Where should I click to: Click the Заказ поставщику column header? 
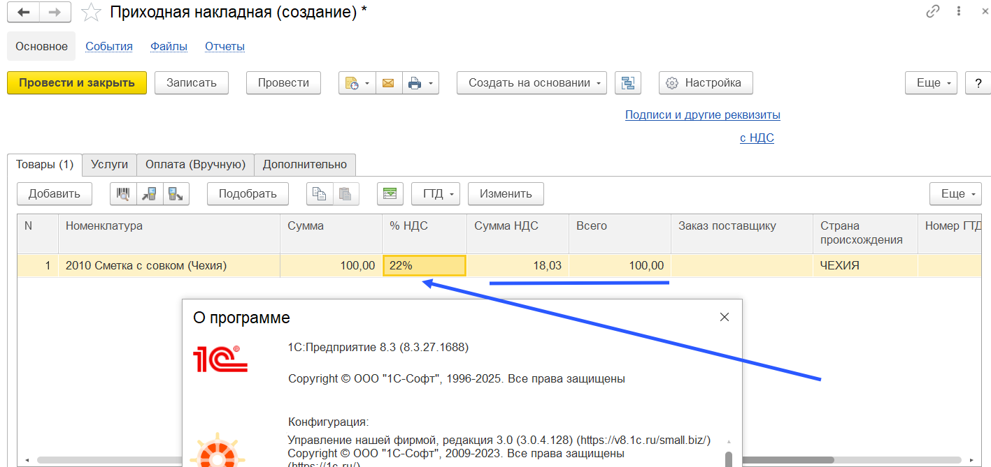pos(742,234)
